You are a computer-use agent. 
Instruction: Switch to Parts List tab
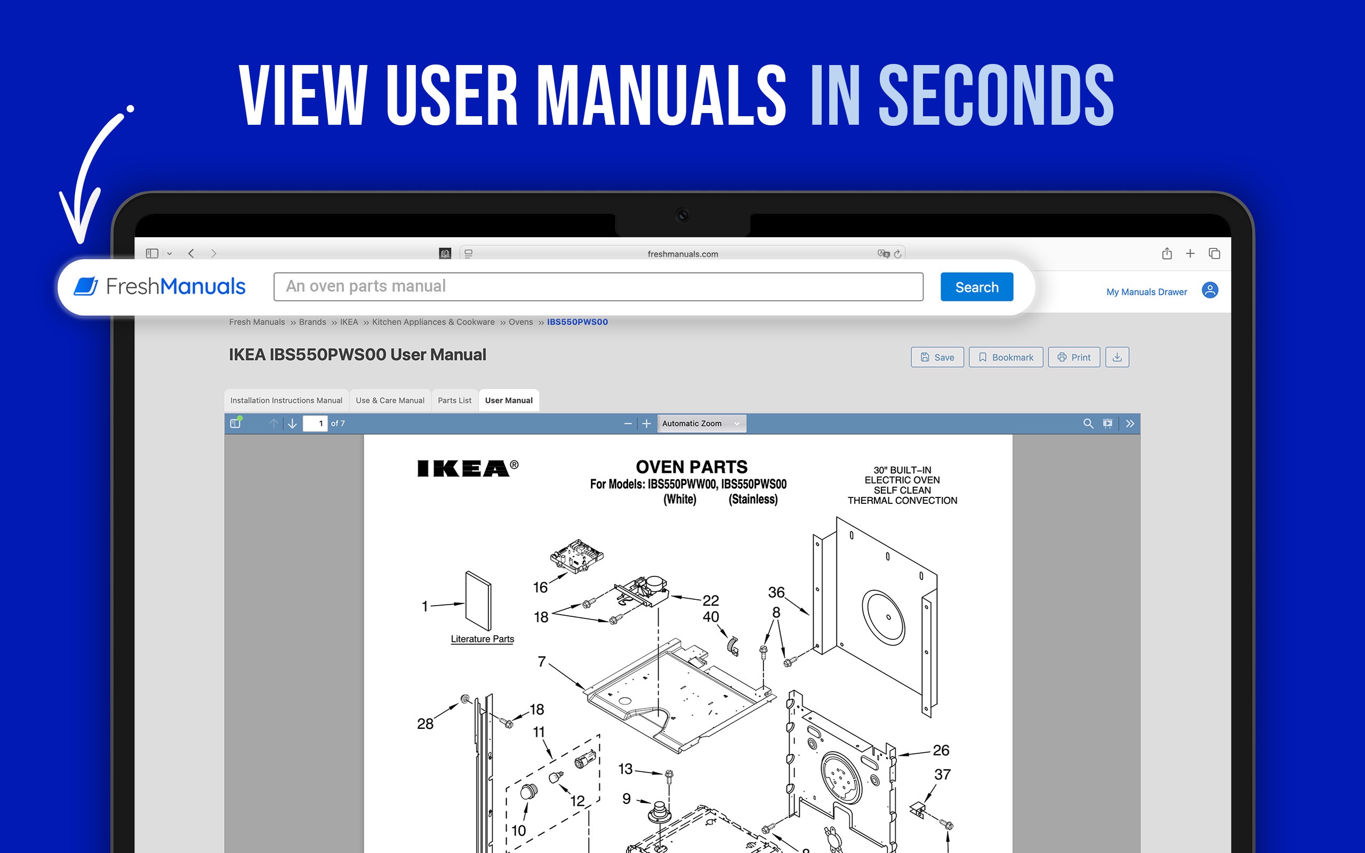coord(454,400)
